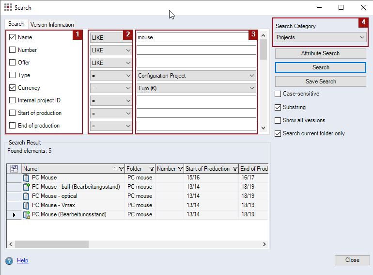Open the filter icon on Name column
This screenshot has width=373, height=275.
pyautogui.click(x=121, y=169)
